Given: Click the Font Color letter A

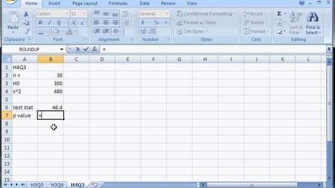Looking at the screenshot, I should (x=69, y=32).
